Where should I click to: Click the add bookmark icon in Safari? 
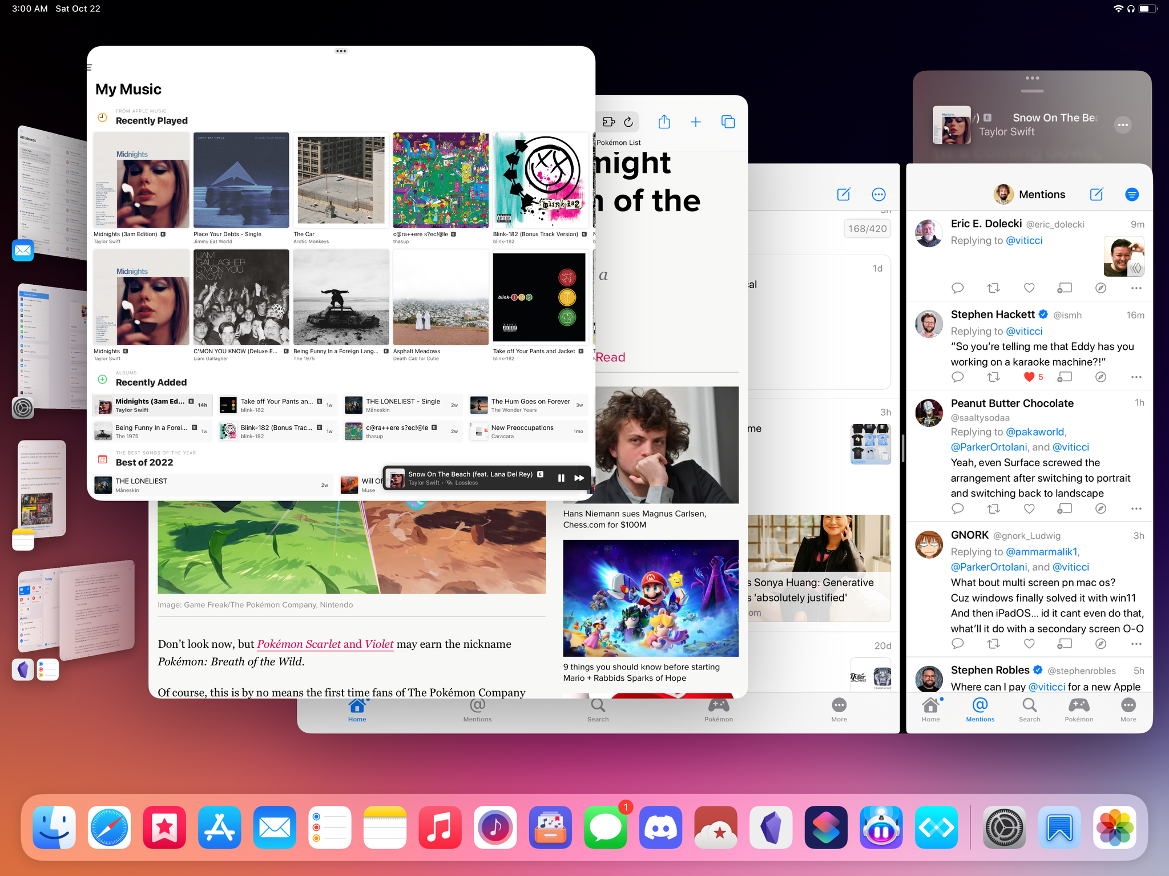click(x=694, y=120)
